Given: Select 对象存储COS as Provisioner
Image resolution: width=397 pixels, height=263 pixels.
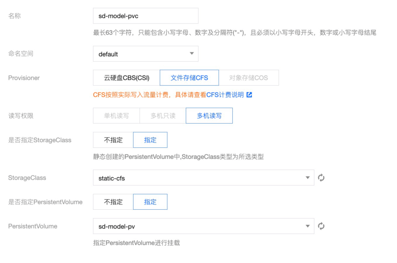Looking at the screenshot, I should tap(250, 78).
